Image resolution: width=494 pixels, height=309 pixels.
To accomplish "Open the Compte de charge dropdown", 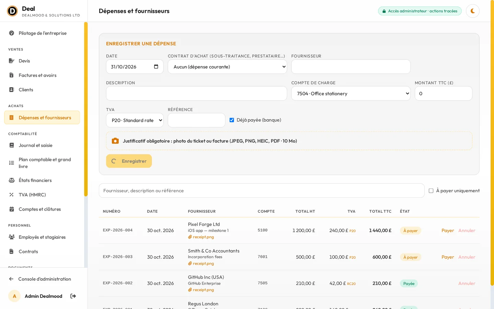I will (351, 93).
